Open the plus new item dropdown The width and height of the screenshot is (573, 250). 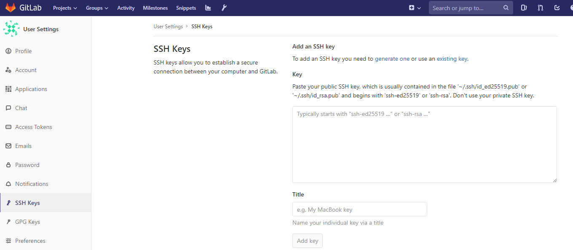[x=415, y=8]
